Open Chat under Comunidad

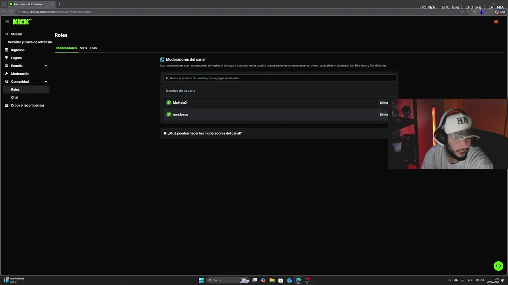pyautogui.click(x=15, y=97)
